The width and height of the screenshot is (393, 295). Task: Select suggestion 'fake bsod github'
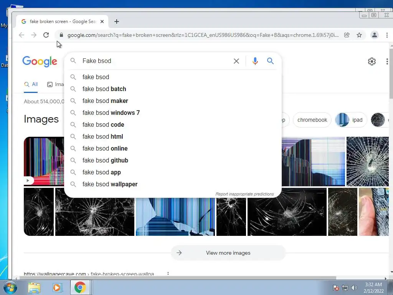pos(173,161)
